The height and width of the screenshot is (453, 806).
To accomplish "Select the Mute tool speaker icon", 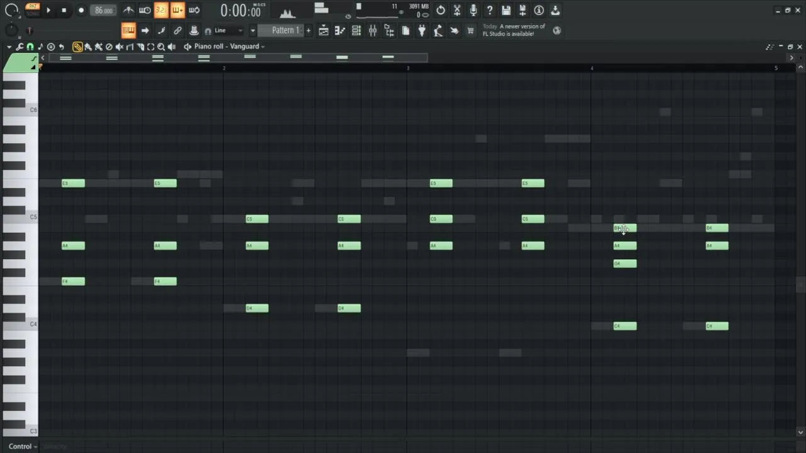I will click(119, 47).
